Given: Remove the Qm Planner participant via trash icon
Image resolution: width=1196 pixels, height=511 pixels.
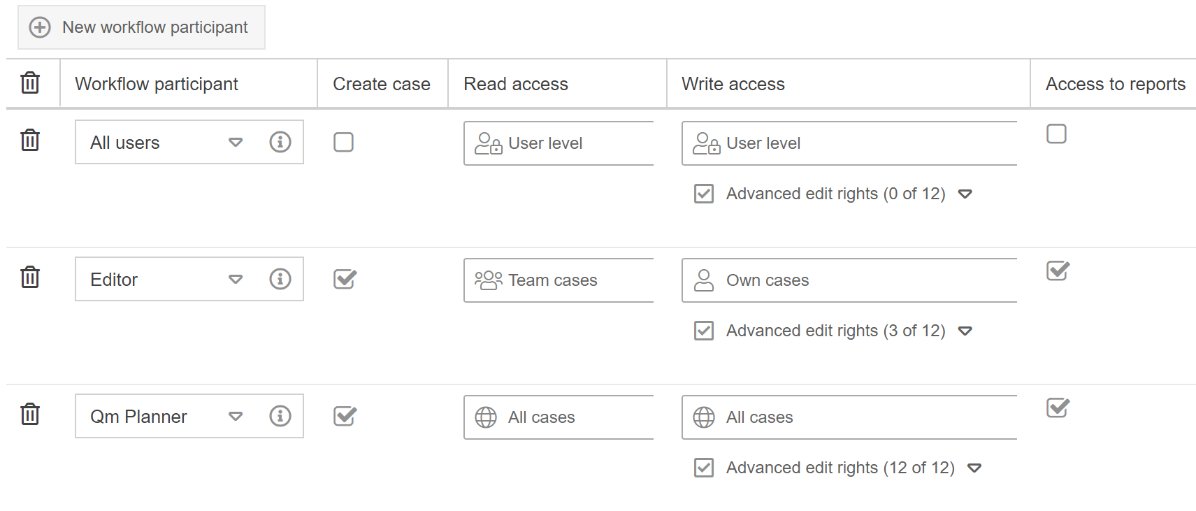Looking at the screenshot, I should pyautogui.click(x=30, y=415).
